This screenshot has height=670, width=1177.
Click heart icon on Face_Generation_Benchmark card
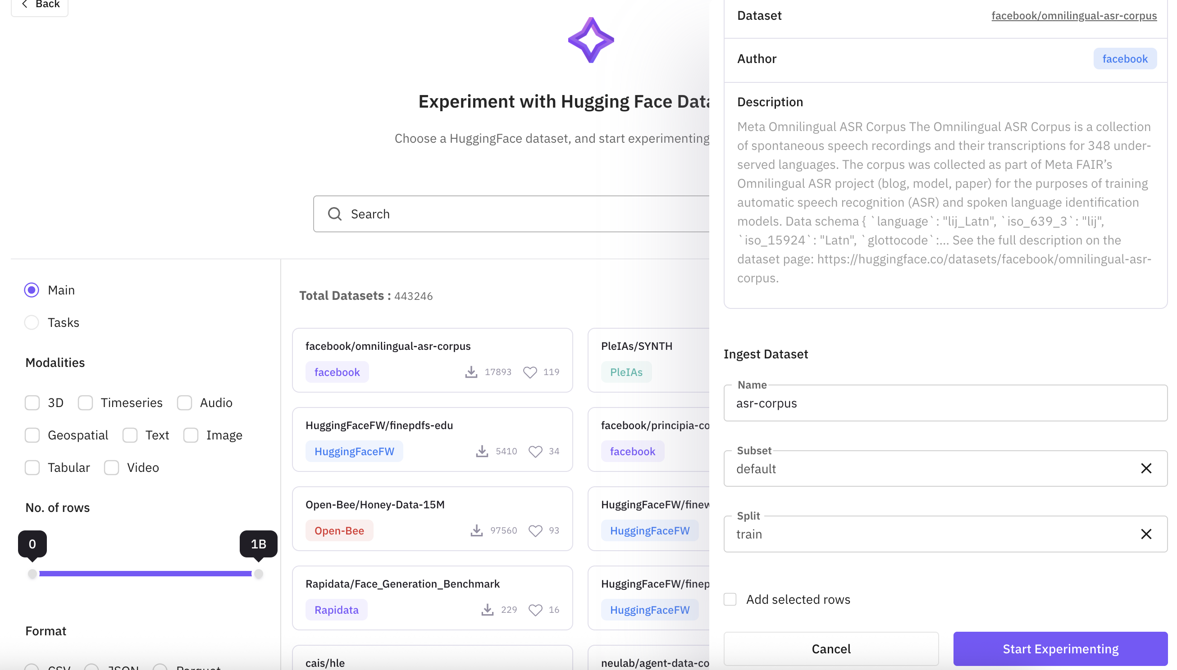click(x=535, y=610)
